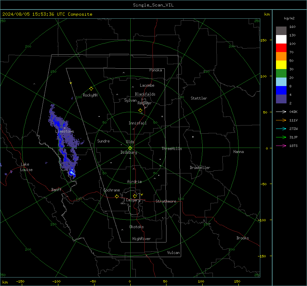Click the yellow diamond marker beside RockyMH

91,89
